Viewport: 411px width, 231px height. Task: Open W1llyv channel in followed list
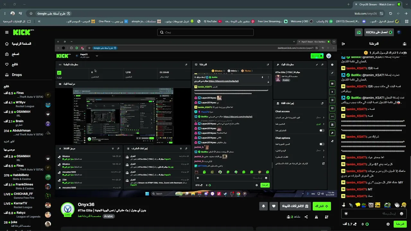27,104
